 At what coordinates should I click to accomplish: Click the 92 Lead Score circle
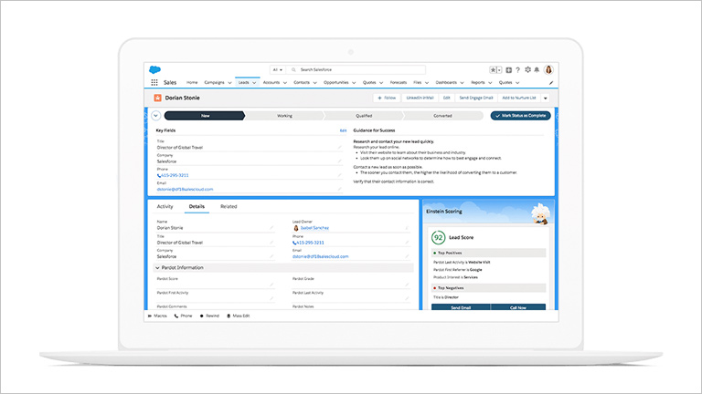(439, 238)
